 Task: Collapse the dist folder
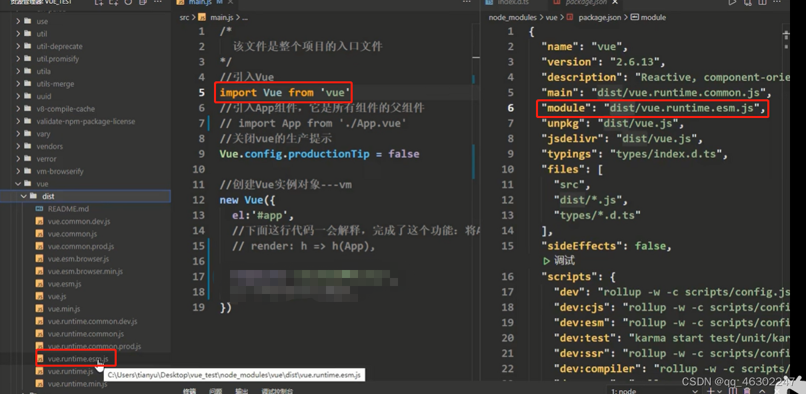[25, 197]
